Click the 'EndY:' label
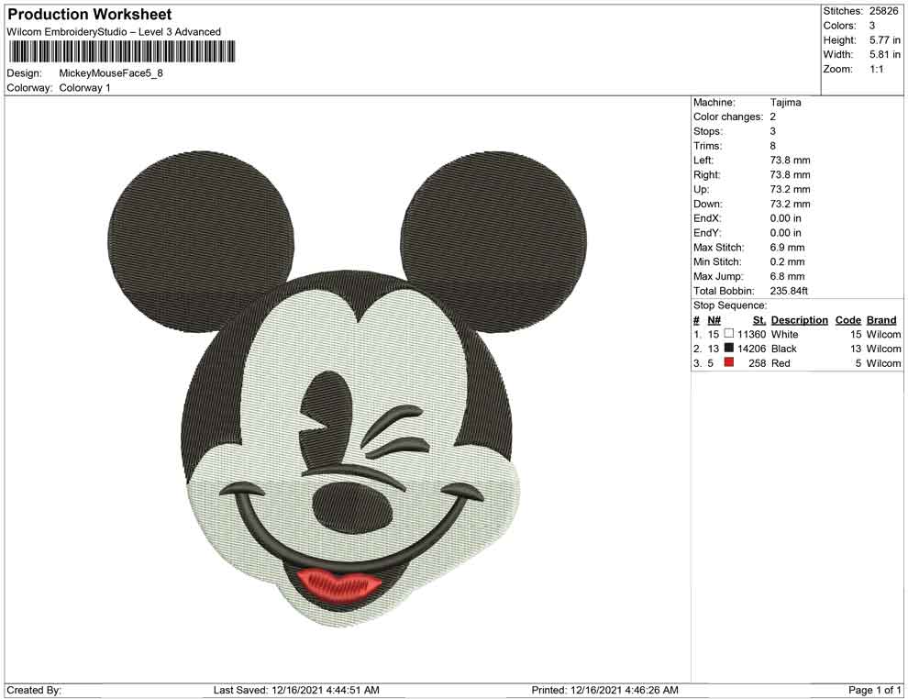The width and height of the screenshot is (908, 699). click(707, 233)
